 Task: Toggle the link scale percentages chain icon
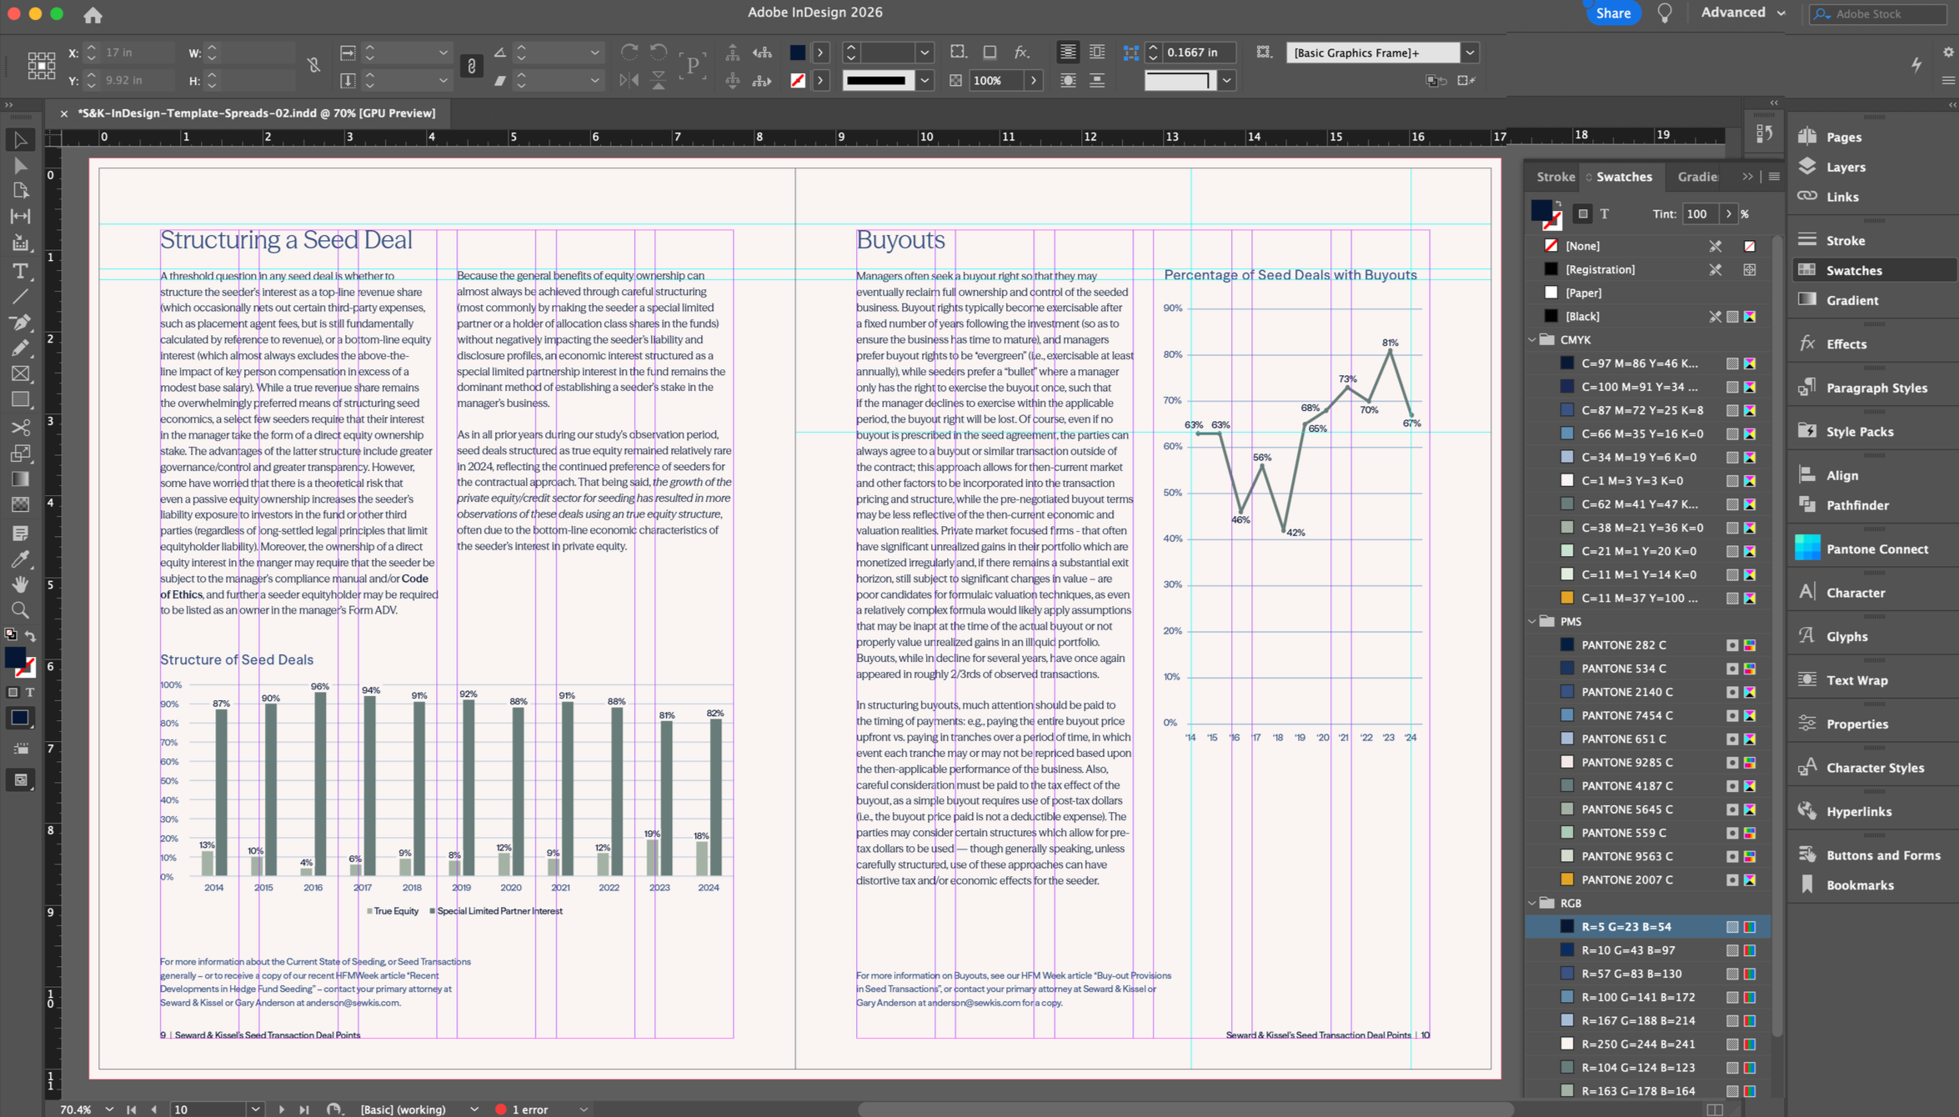pos(472,66)
